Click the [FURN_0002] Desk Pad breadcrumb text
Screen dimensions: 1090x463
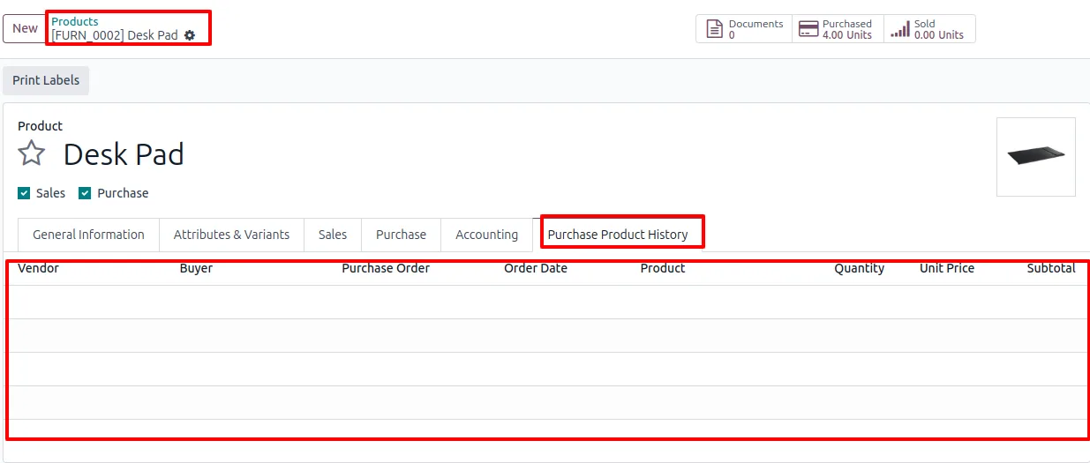(115, 35)
